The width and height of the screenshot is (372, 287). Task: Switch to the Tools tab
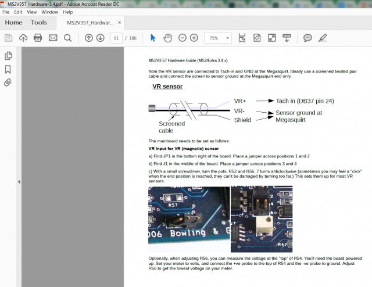pos(39,23)
